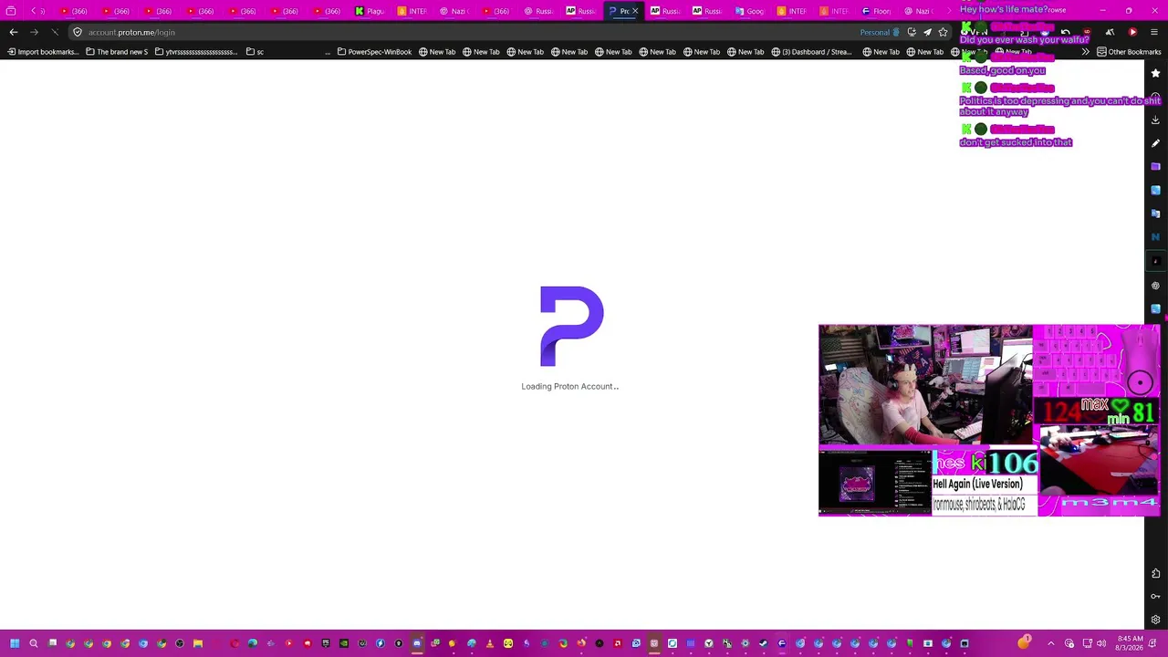Viewport: 1168px width, 657px height.
Task: Open the pencil Notes panel in sidebar
Action: 1155,143
